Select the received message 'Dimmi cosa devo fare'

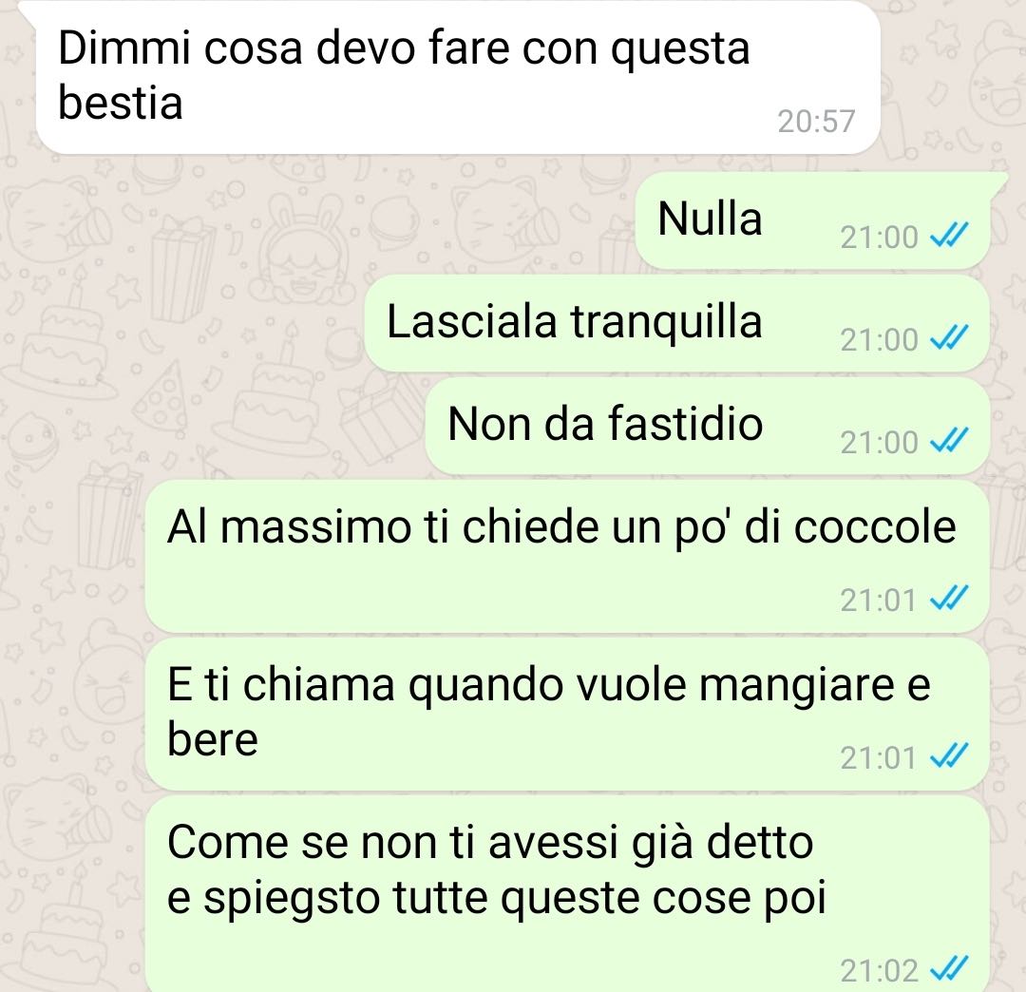pos(457,77)
